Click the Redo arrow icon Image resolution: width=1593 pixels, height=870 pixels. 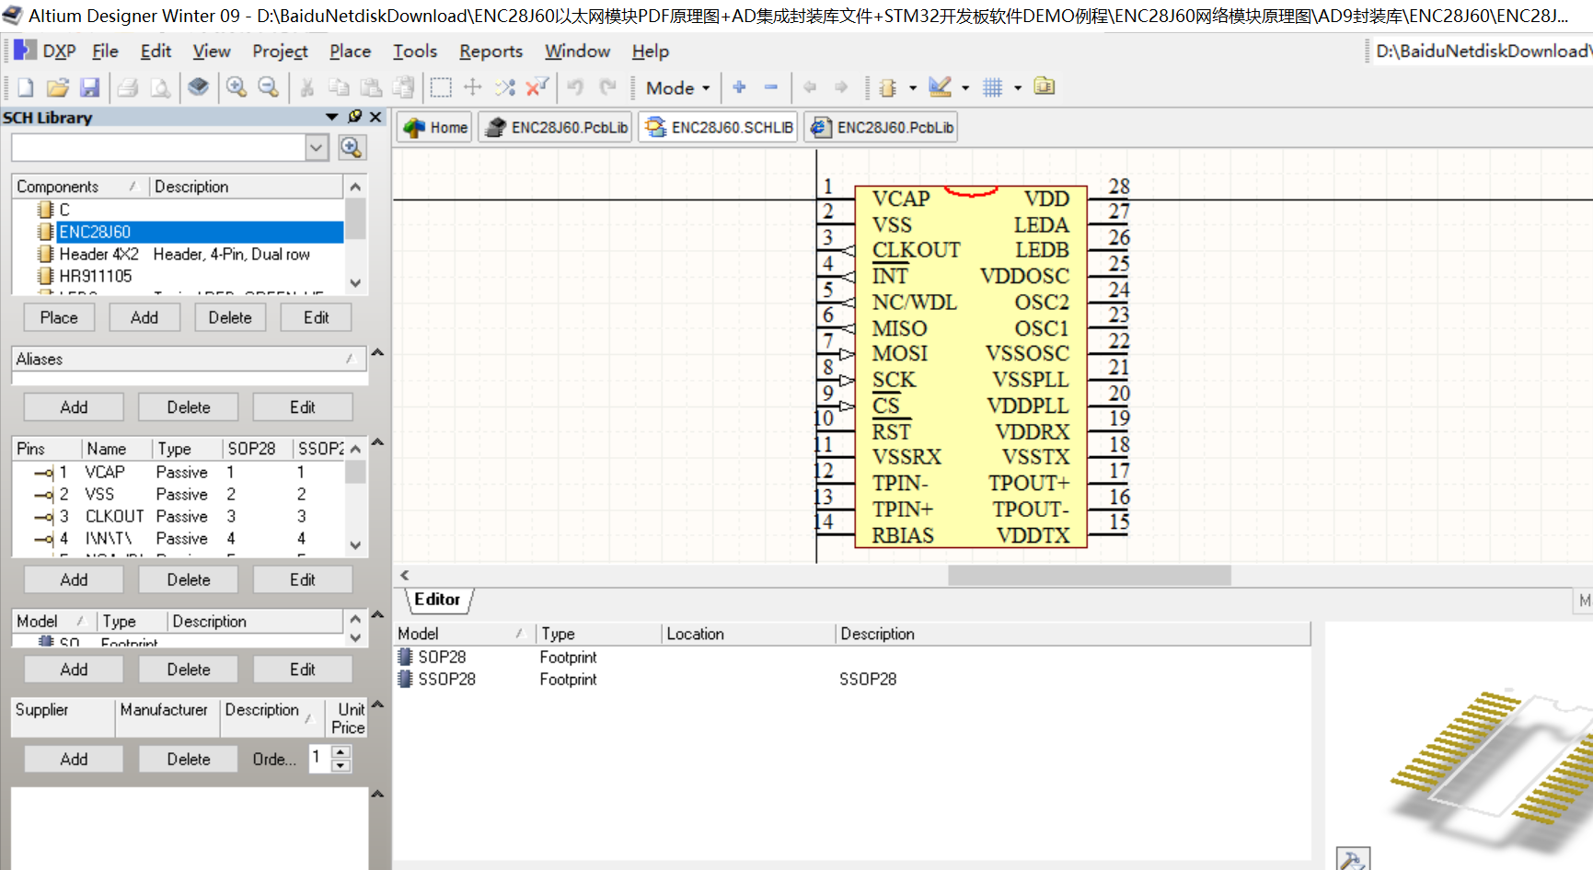tap(607, 87)
